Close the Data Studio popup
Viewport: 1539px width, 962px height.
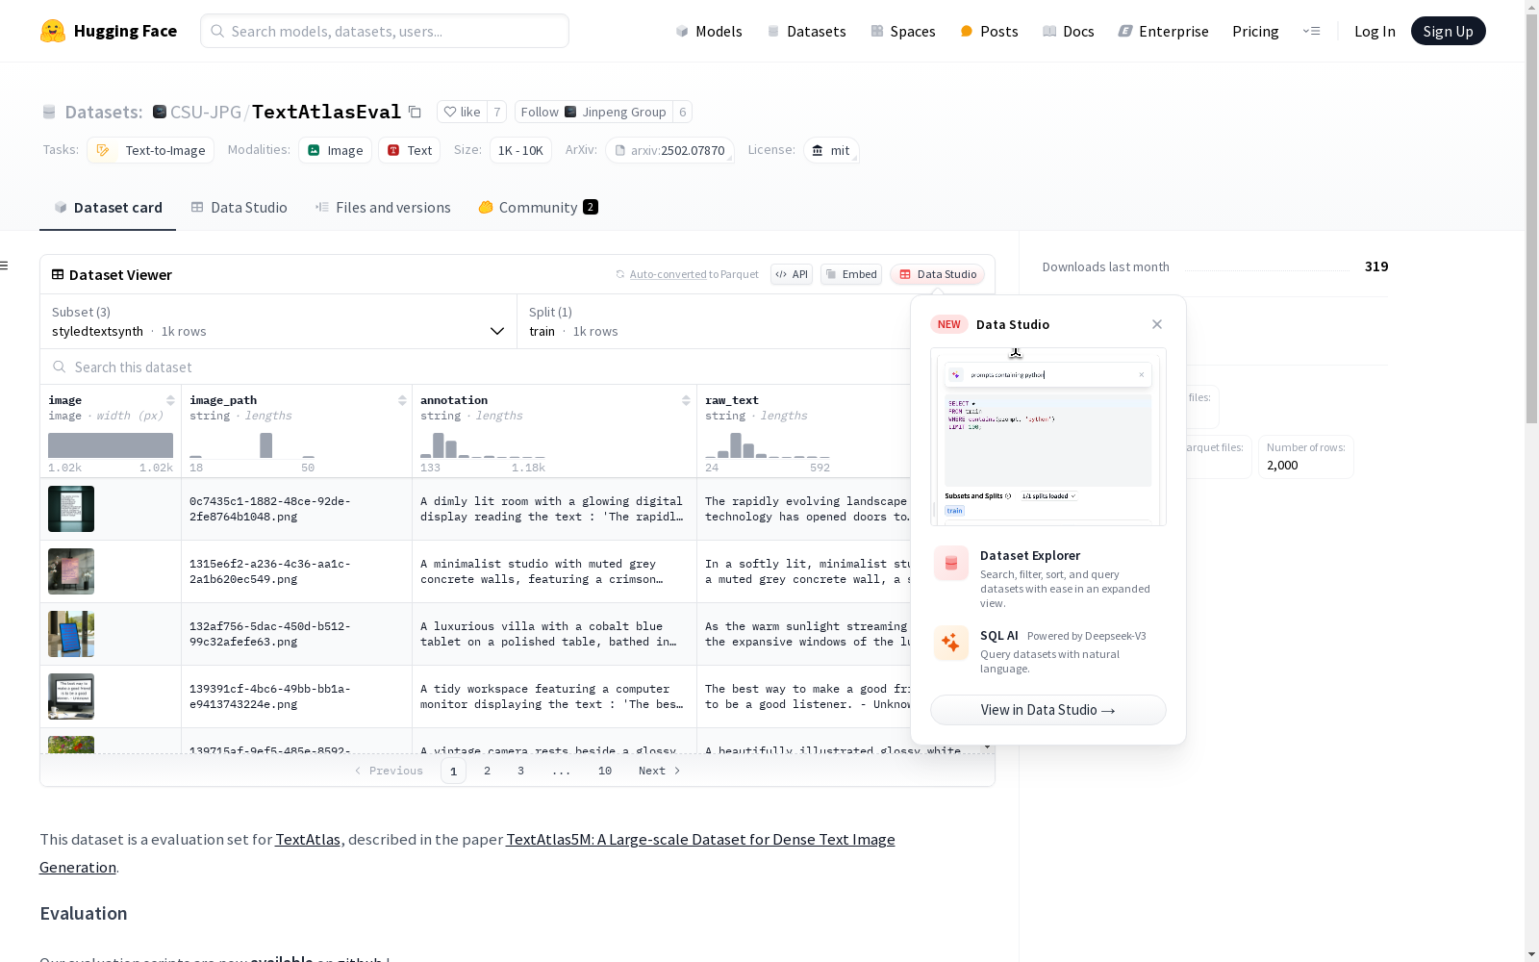[1157, 324]
